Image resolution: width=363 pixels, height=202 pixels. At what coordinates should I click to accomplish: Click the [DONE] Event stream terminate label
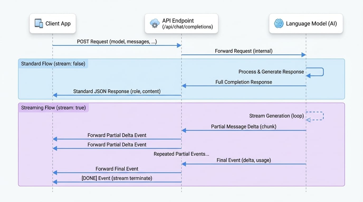[x=117, y=178]
